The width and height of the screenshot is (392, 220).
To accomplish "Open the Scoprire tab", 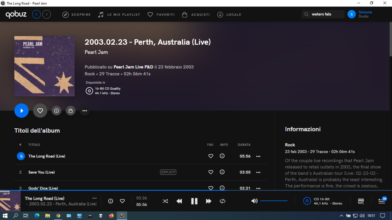I will coord(77,14).
